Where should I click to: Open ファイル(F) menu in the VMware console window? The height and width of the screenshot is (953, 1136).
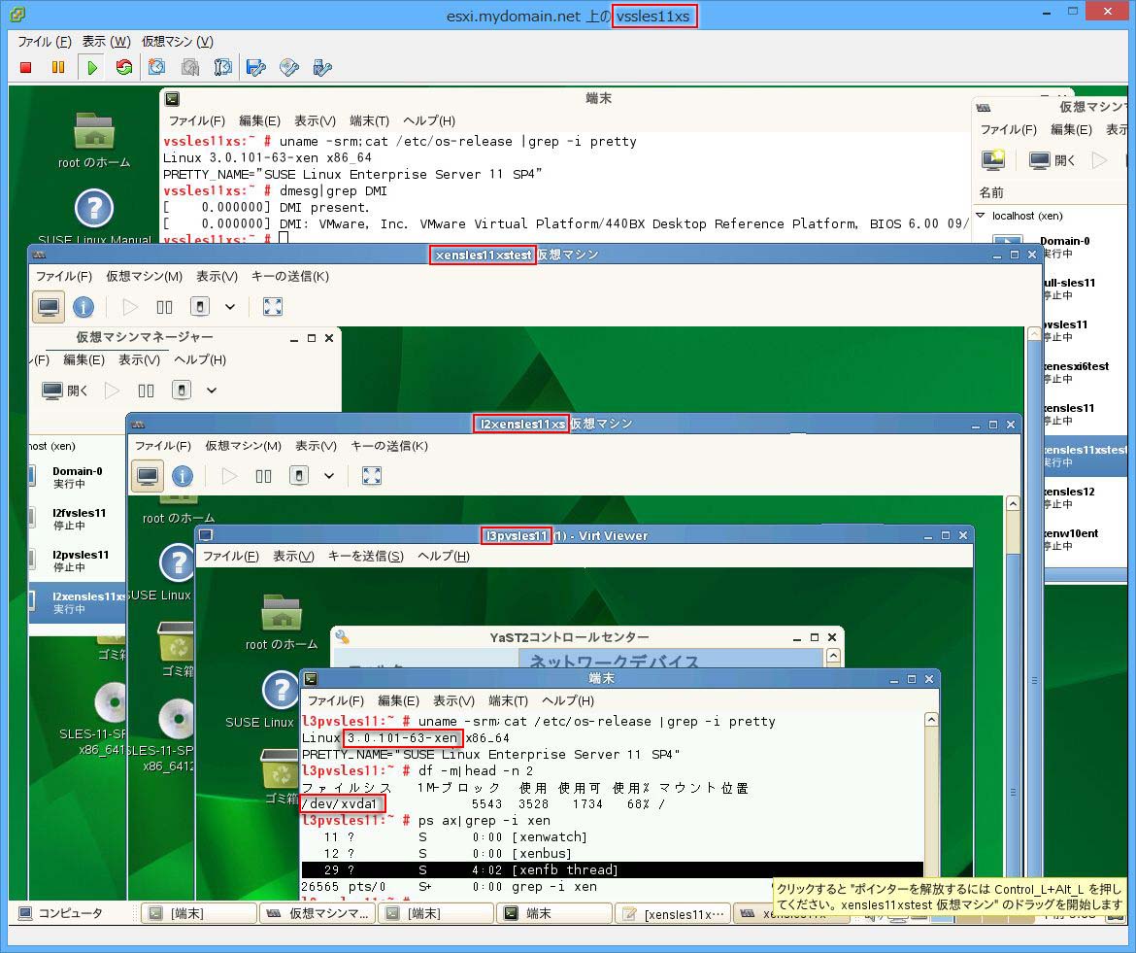(45, 42)
